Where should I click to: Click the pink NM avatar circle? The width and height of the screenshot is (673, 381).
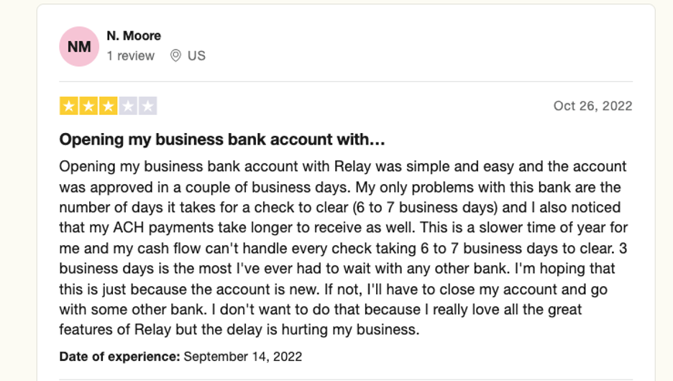79,46
